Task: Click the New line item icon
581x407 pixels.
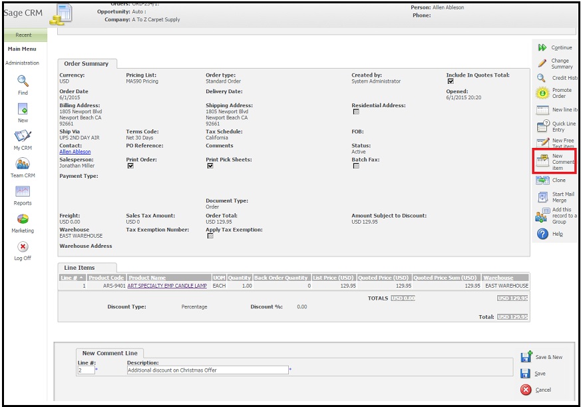Action: point(542,110)
